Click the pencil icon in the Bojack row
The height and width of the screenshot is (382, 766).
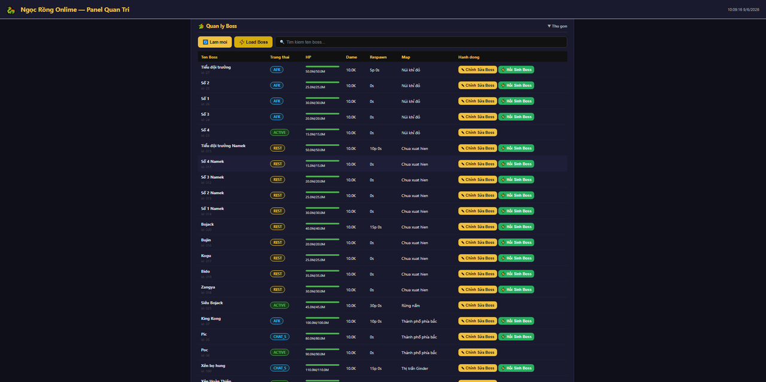[463, 227]
